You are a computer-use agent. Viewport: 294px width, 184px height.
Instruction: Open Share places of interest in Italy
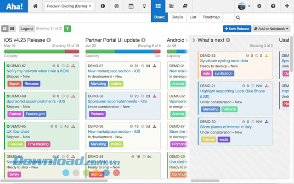226,127
